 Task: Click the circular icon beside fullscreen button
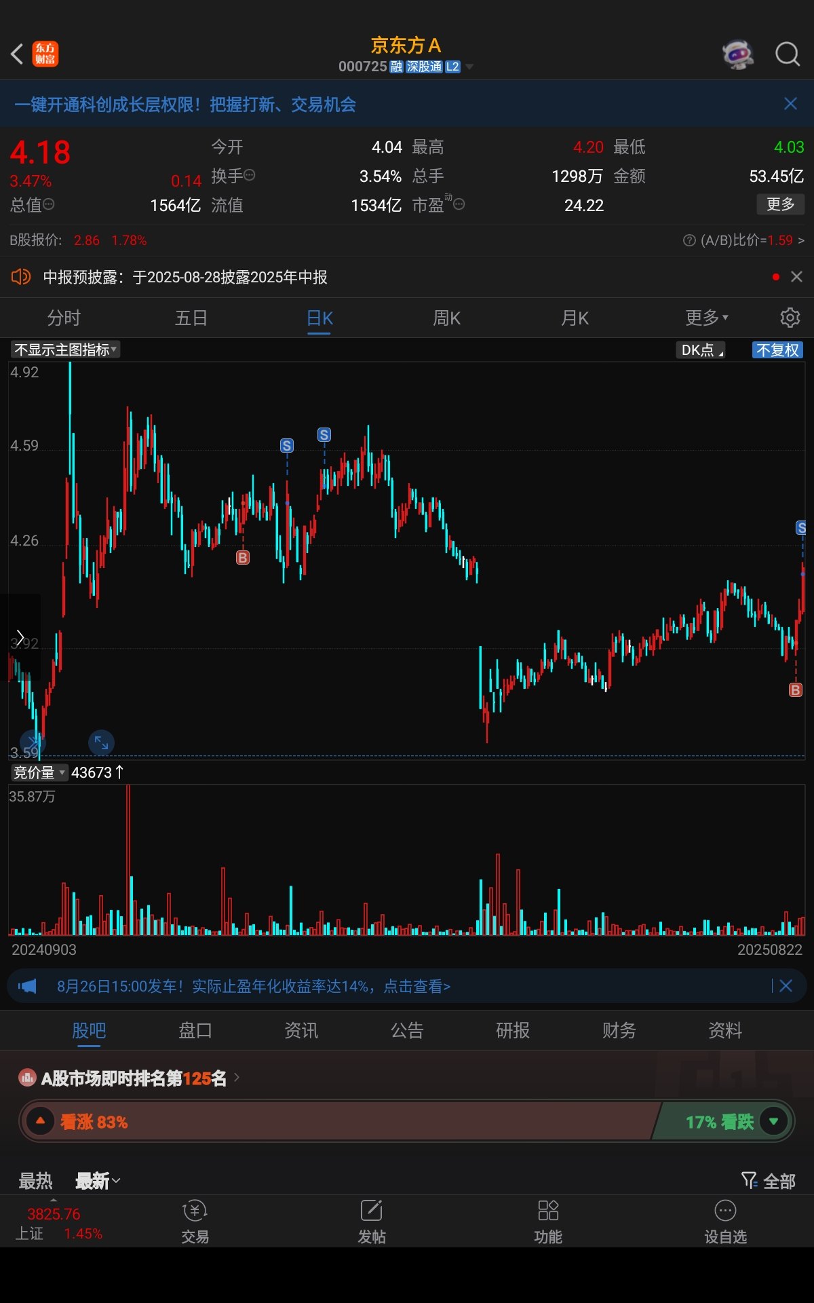click(33, 742)
